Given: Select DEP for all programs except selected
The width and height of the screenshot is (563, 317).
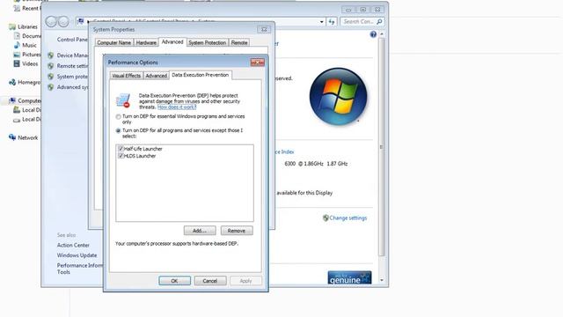Looking at the screenshot, I should tap(118, 131).
